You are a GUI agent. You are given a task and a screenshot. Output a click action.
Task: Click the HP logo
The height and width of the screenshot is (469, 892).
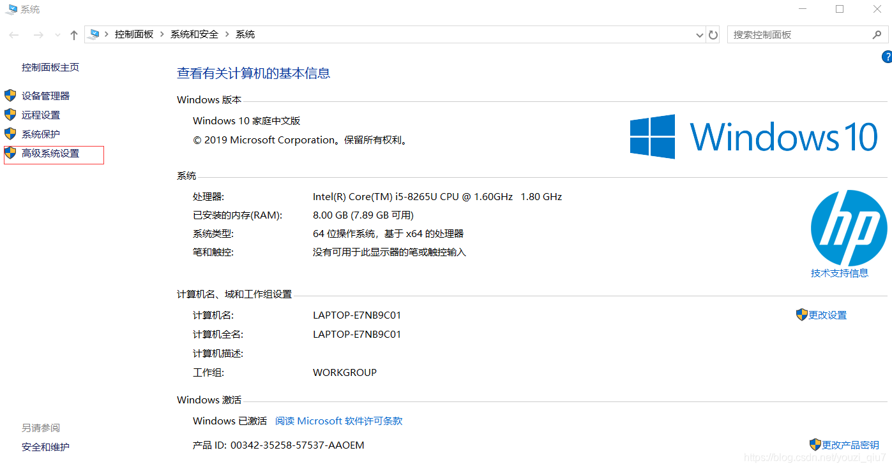(849, 228)
